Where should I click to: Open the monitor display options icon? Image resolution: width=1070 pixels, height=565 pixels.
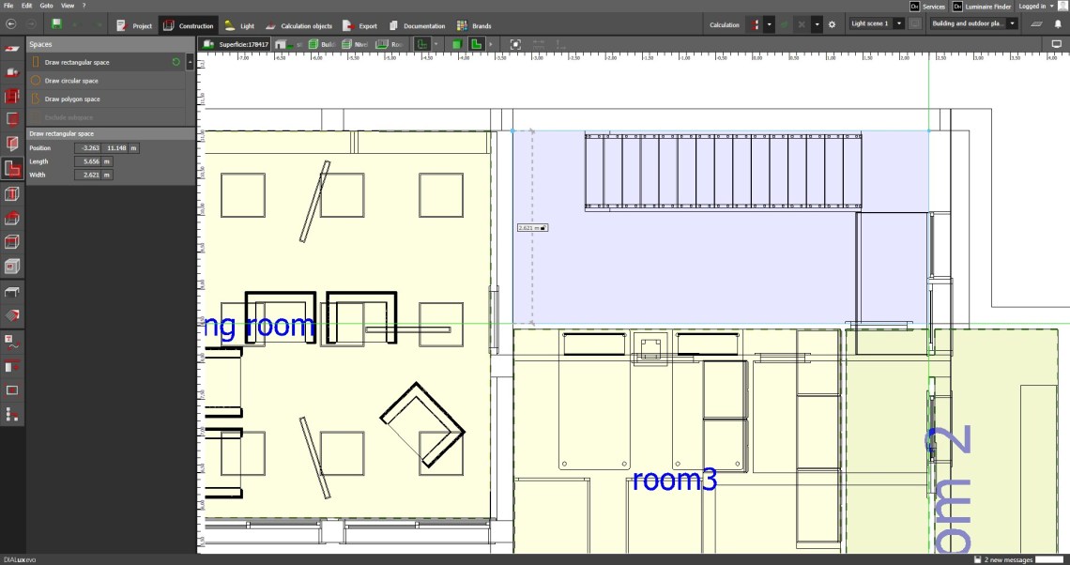[1055, 44]
